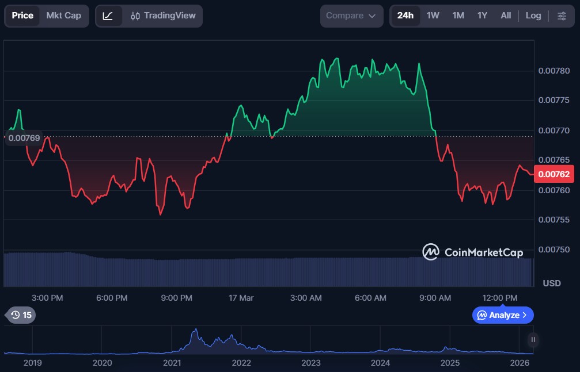The width and height of the screenshot is (580, 372).
Task: Click the history clock icon badge
Action: tap(20, 315)
